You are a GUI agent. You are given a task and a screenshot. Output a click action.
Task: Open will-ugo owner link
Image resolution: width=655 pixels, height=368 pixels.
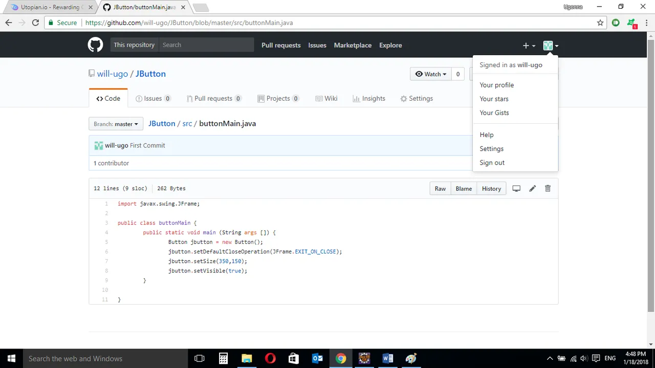113,74
